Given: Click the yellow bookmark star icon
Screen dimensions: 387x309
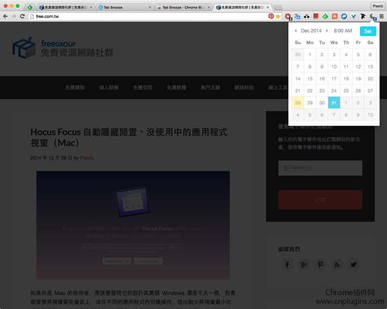Looking at the screenshot, I should 278,16.
